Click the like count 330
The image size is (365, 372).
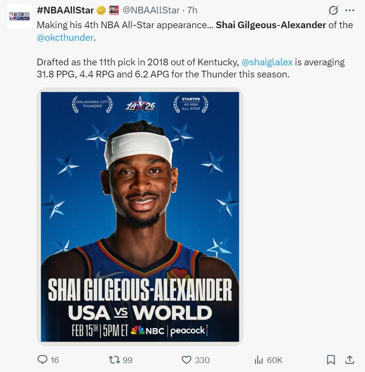202,360
